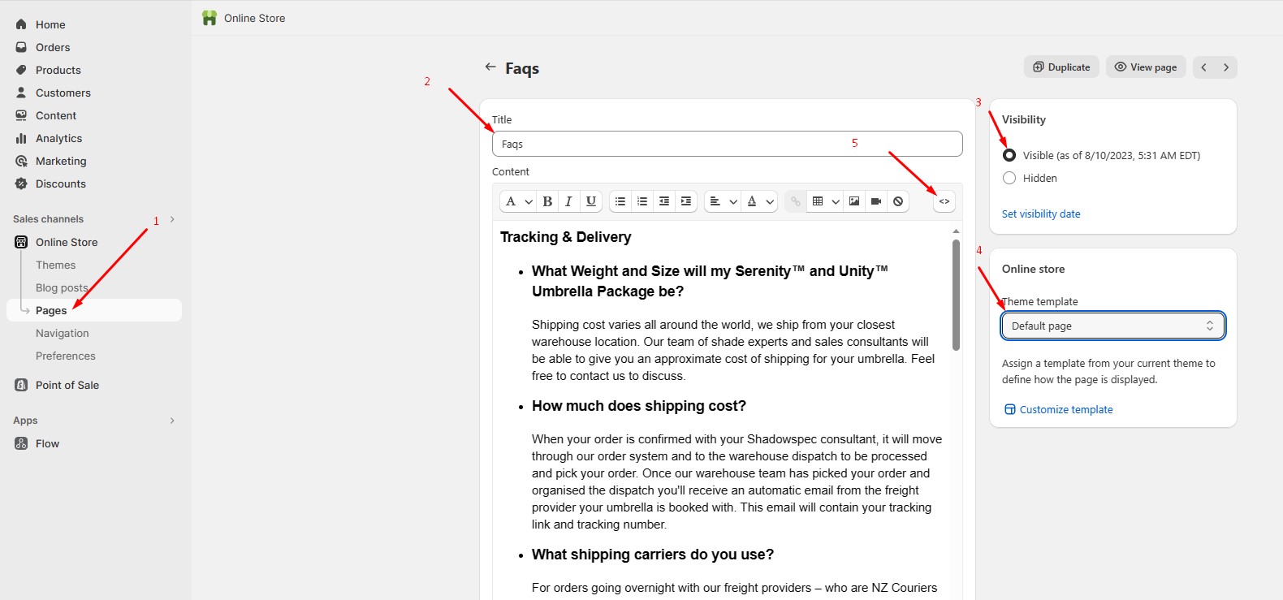Open the Set visibility date link
1283x600 pixels.
[x=1041, y=214]
